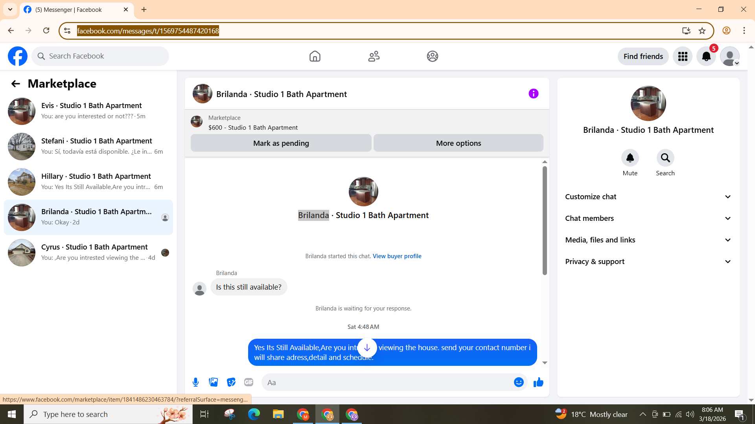755x424 pixels.
Task: Select the Messenger | Facebook browser tab
Action: 77,9
